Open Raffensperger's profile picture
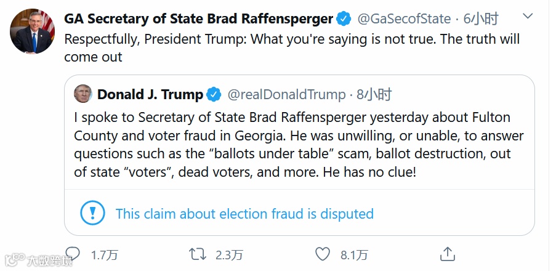The height and width of the screenshot is (271, 556). coord(32,31)
